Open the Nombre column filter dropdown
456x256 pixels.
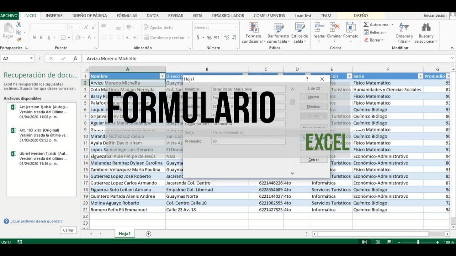162,76
